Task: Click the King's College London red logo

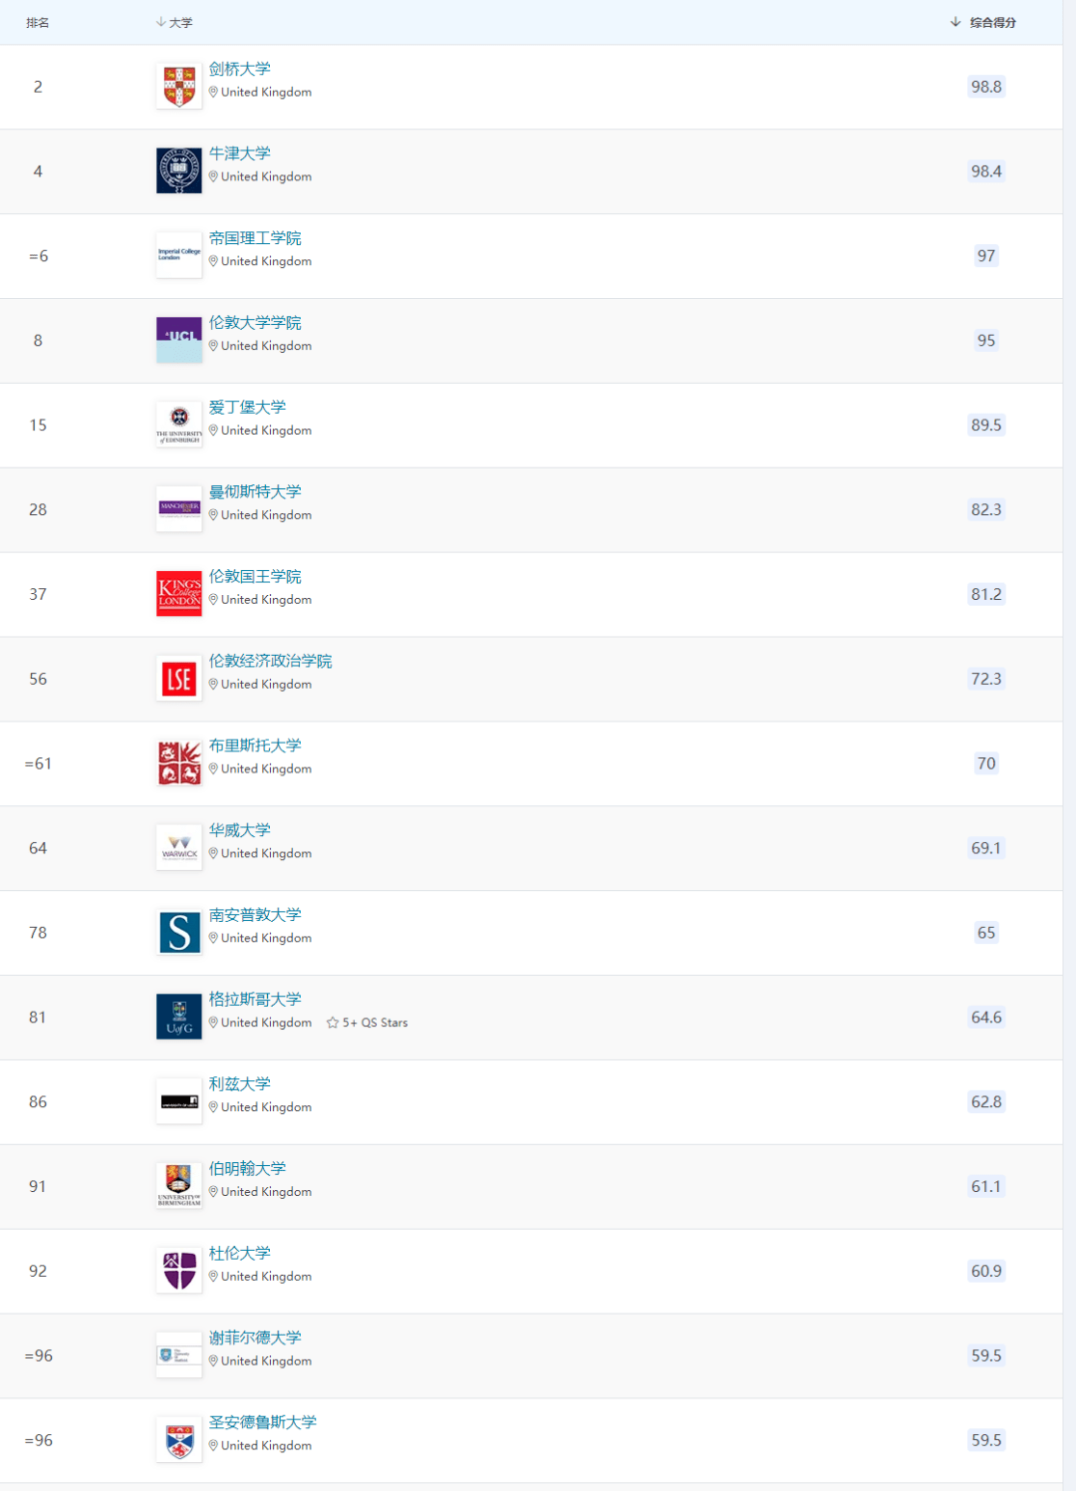Action: click(x=179, y=594)
